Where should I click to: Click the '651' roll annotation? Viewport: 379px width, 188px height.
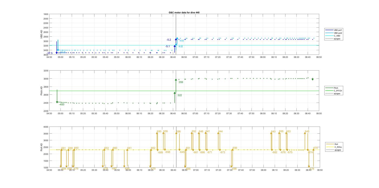pyautogui.click(x=188, y=148)
